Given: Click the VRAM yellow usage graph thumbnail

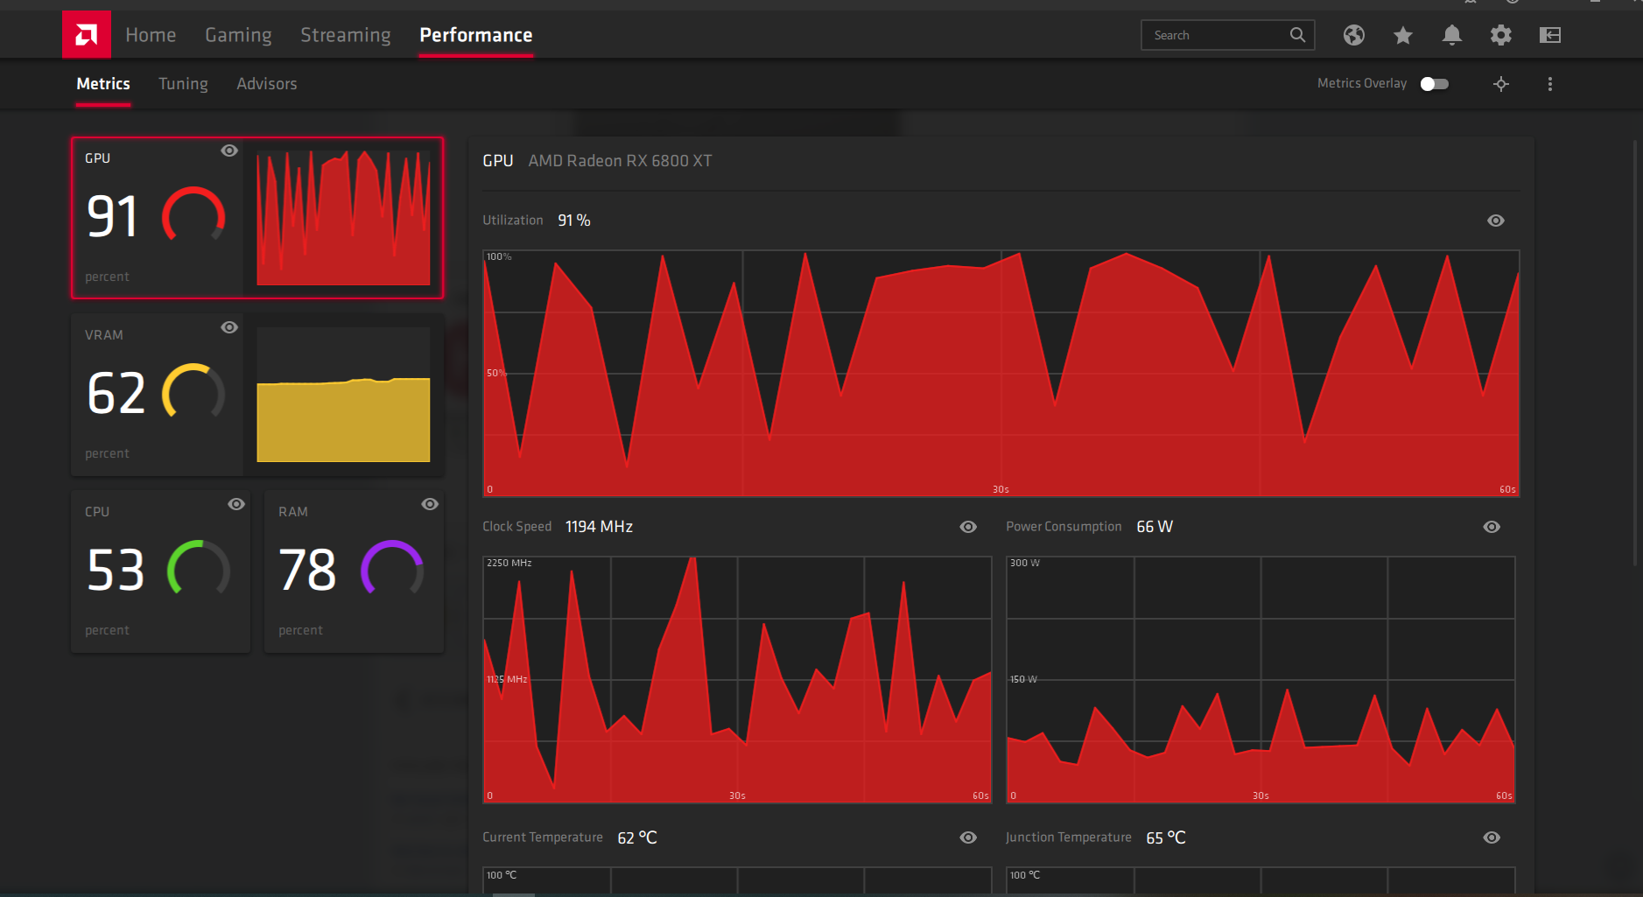Looking at the screenshot, I should coord(343,395).
